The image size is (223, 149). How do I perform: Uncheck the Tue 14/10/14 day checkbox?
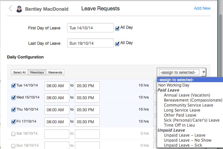coord(13,86)
